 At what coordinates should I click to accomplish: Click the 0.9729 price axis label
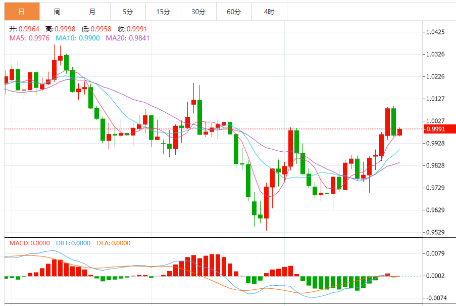[x=435, y=188]
